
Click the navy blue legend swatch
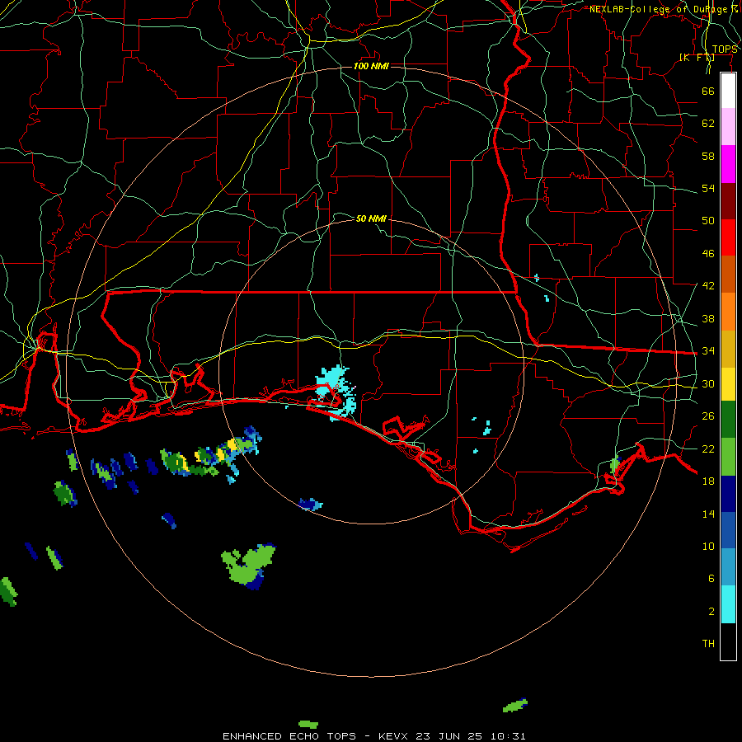pos(728,494)
